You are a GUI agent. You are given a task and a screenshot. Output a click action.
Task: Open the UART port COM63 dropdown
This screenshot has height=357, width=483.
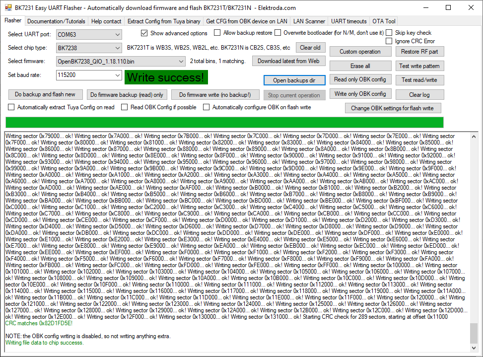(89, 34)
